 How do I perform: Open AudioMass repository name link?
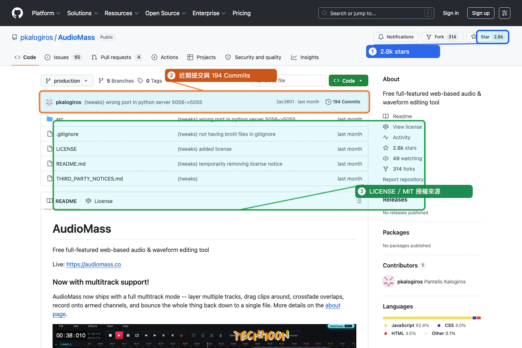pos(76,37)
